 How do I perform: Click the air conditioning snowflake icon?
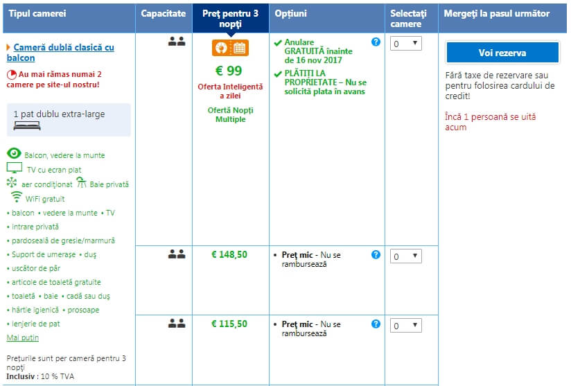click(12, 183)
